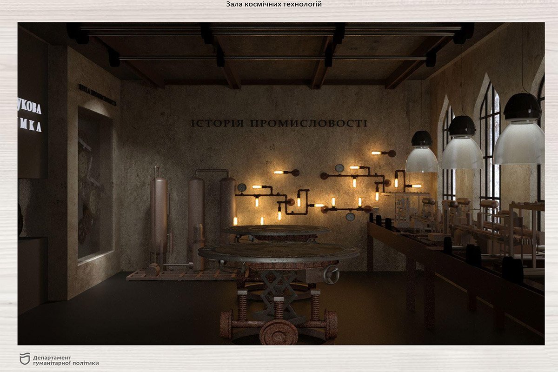Click the pressure gauge below the pipes
Image resolution: width=558 pixels, height=372 pixels.
click(x=350, y=217)
